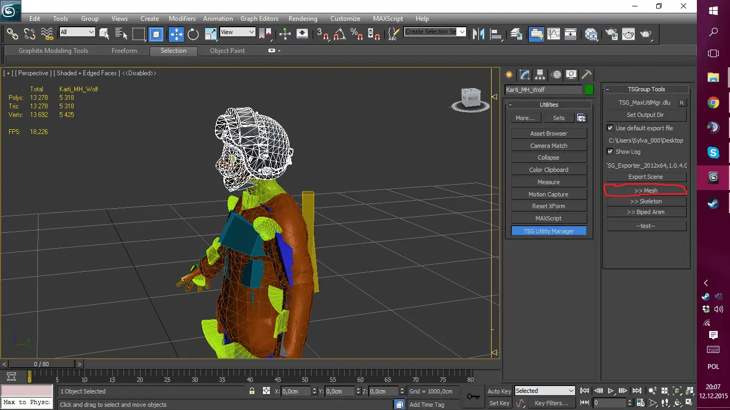
Task: Activate the Select and Move tool
Action: pyautogui.click(x=176, y=34)
